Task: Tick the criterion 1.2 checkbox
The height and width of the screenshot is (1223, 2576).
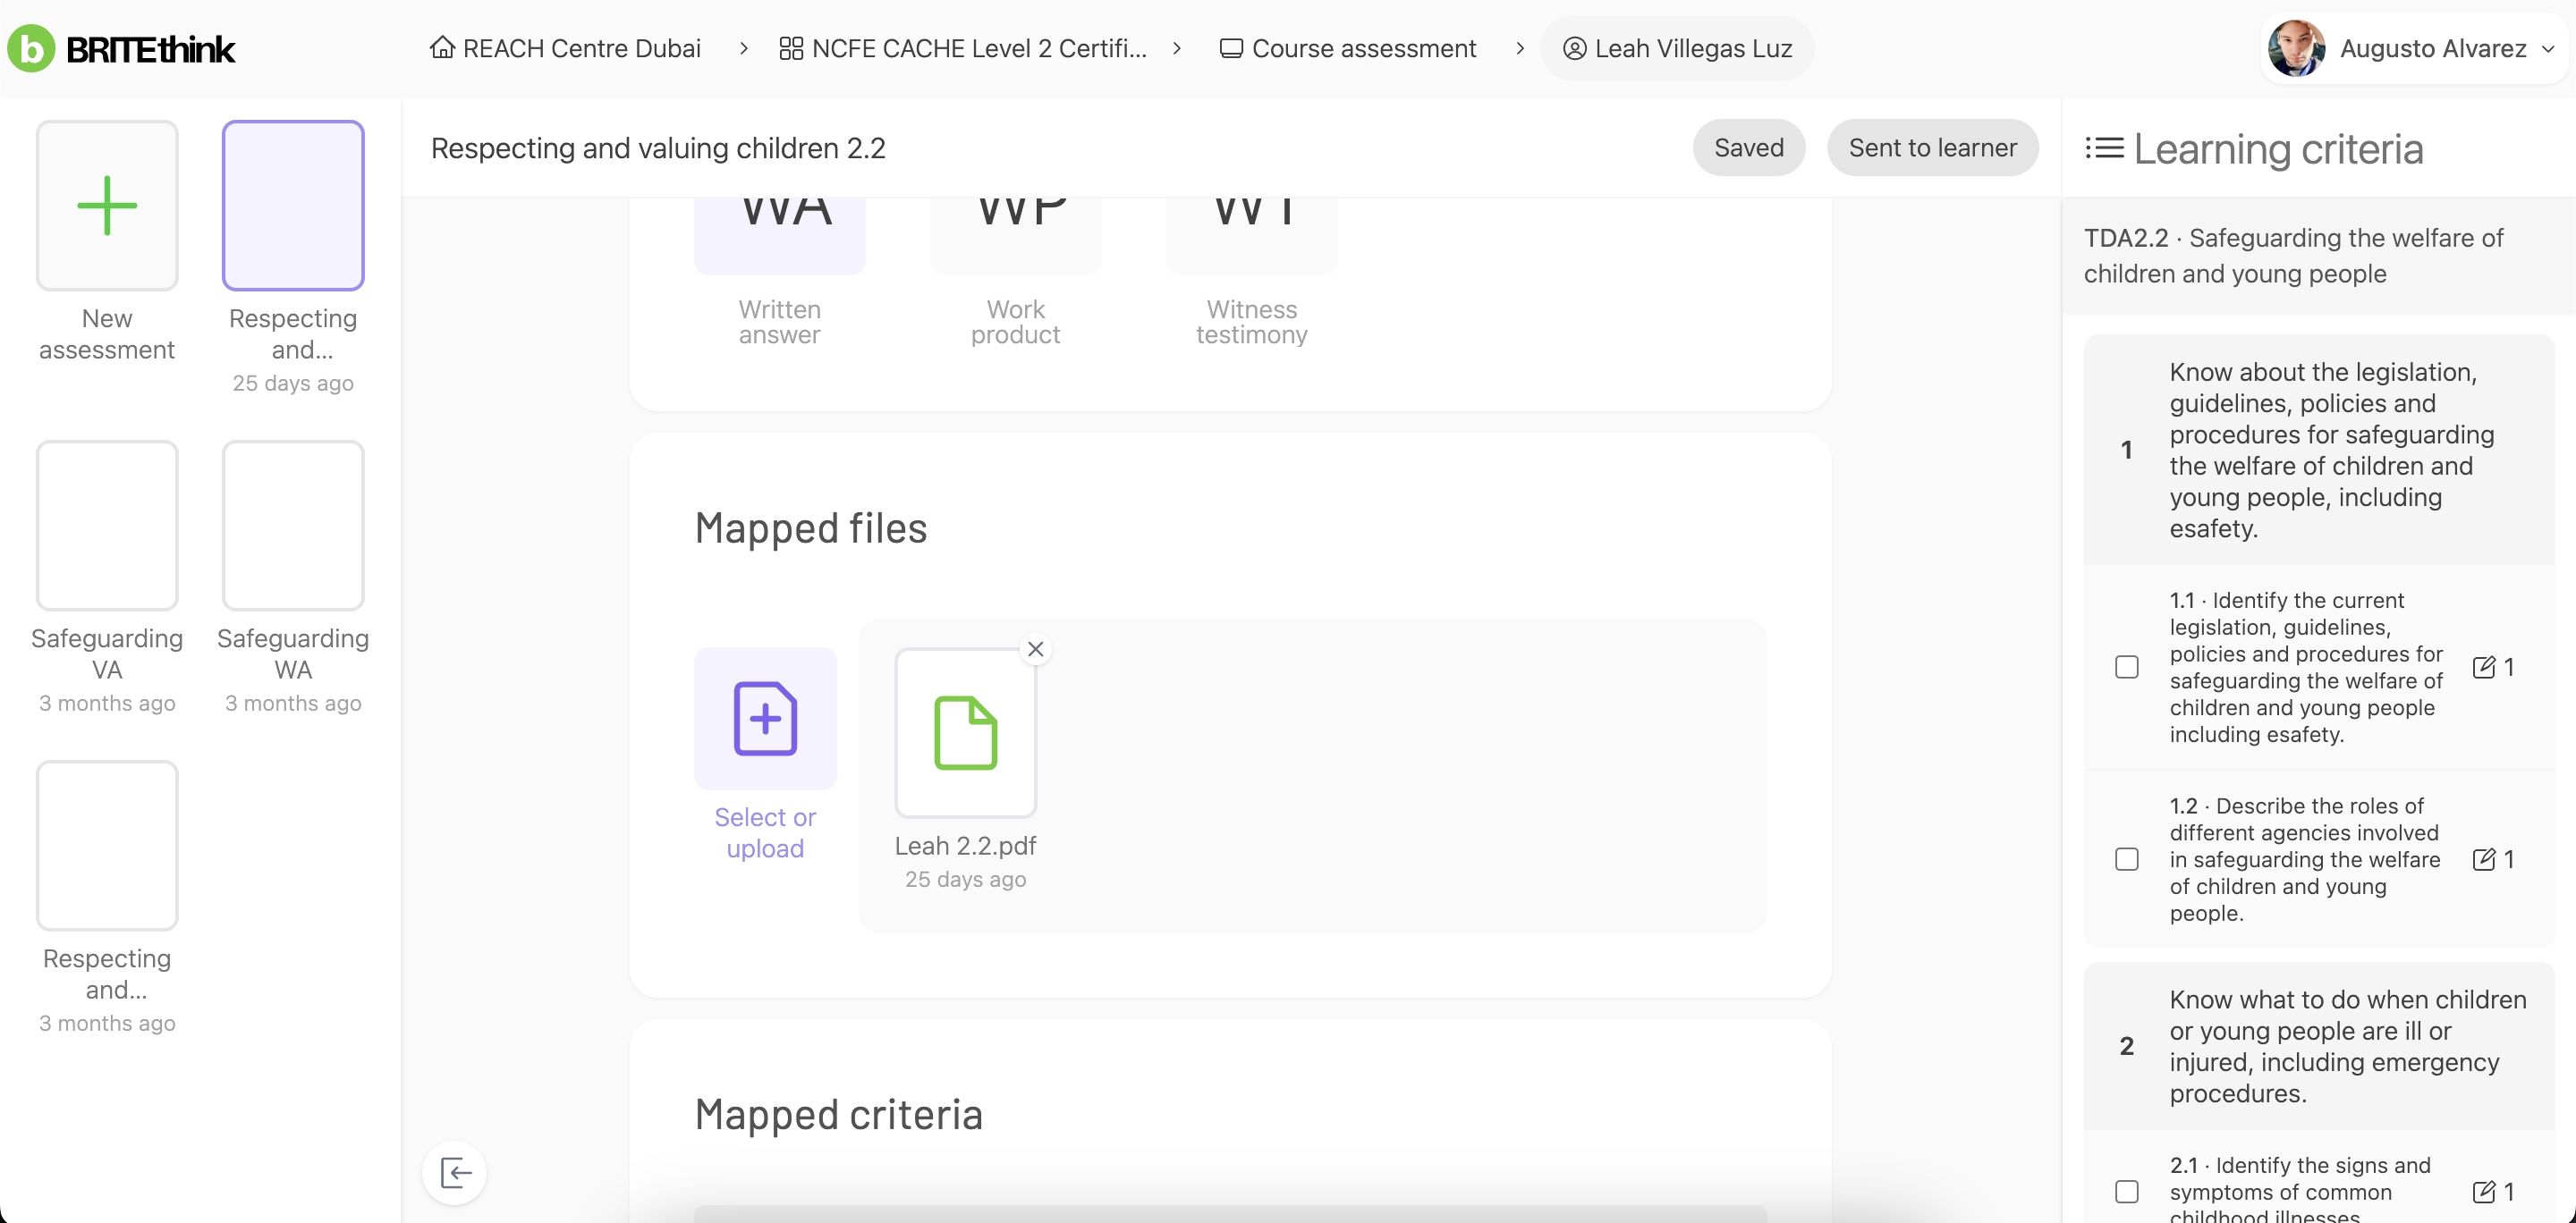Action: click(2127, 859)
